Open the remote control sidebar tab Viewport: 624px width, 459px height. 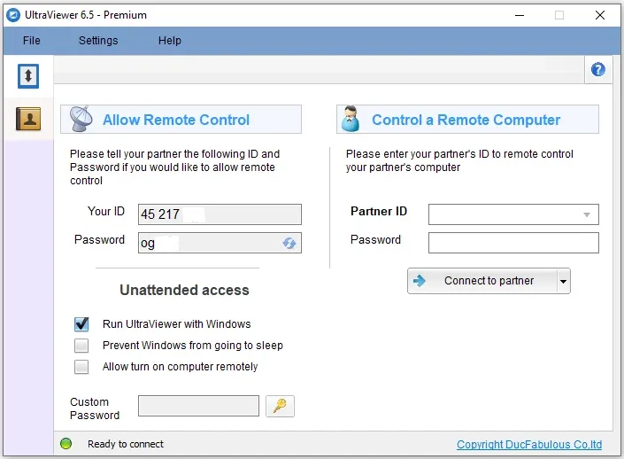pos(28,75)
